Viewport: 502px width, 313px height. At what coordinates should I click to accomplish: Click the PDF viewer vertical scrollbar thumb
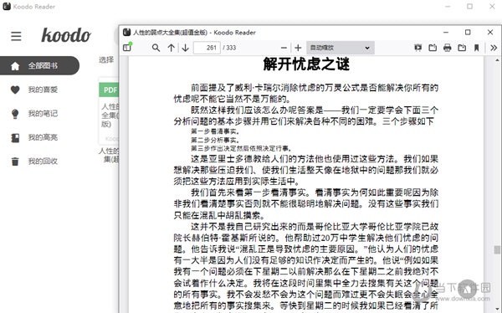[x=497, y=249]
